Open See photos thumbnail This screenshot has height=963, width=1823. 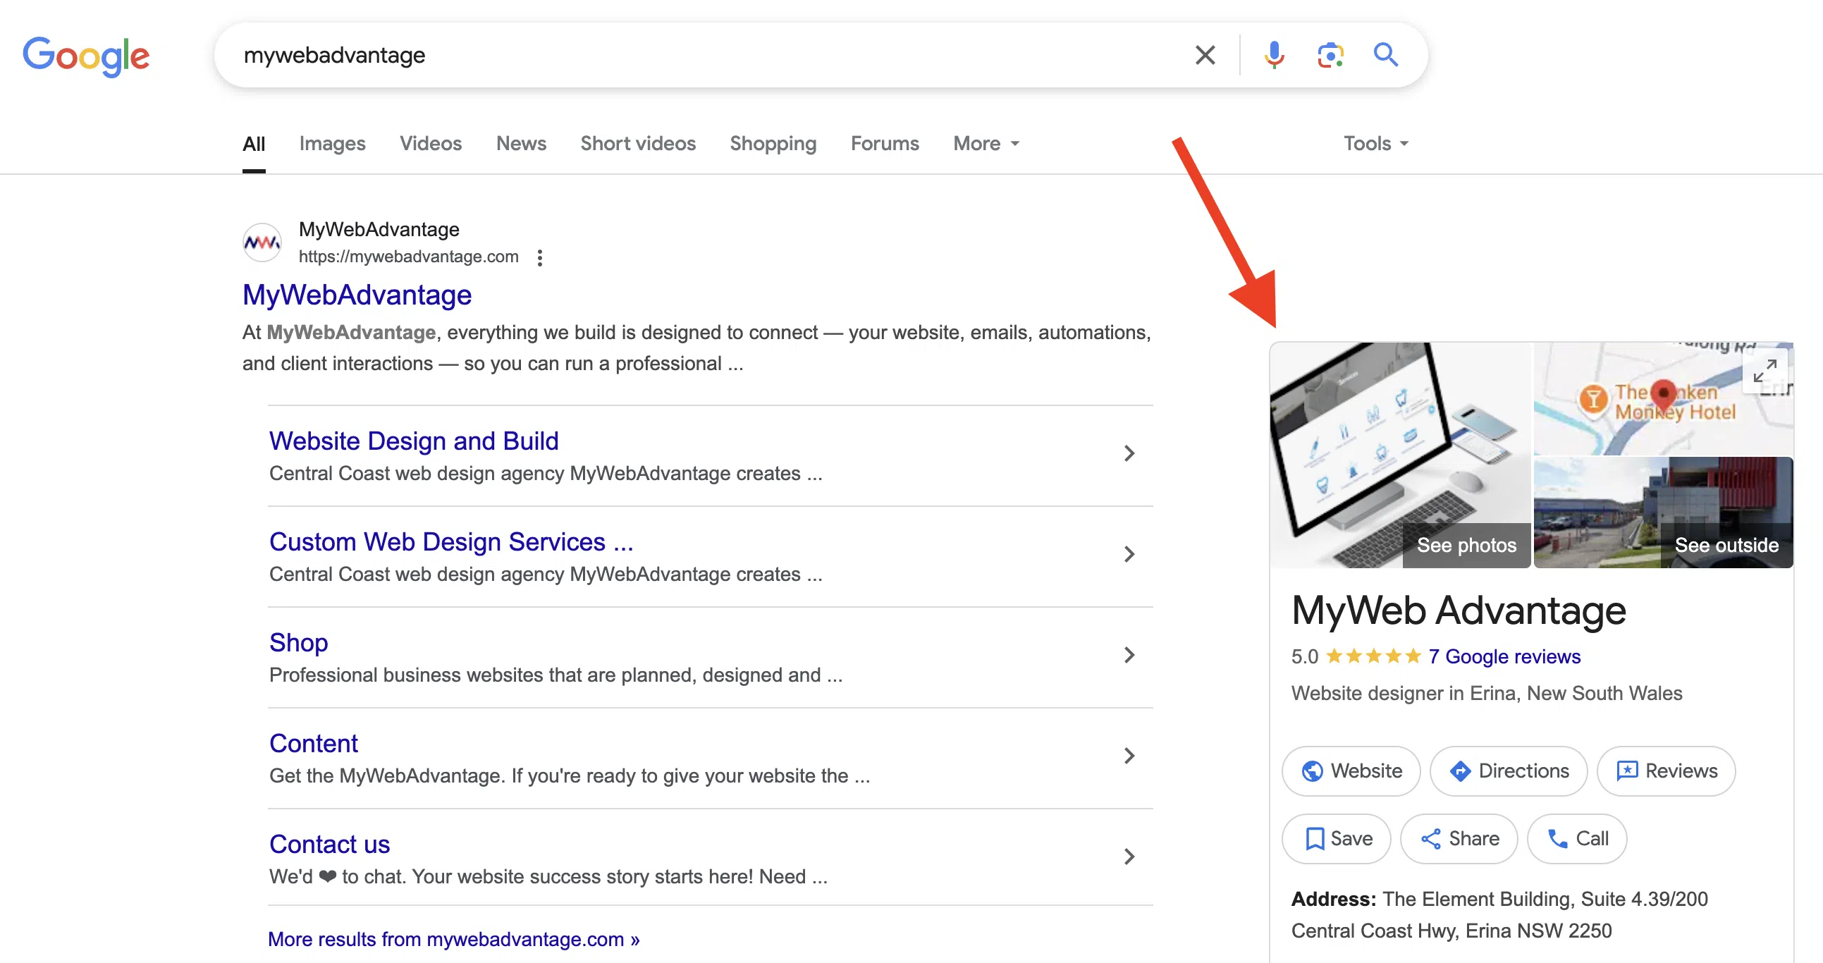coord(1401,455)
